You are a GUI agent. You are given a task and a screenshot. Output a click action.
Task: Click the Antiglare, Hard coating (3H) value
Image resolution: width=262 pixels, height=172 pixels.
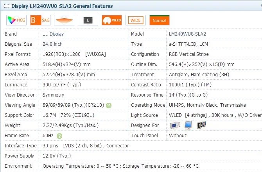click(x=199, y=75)
